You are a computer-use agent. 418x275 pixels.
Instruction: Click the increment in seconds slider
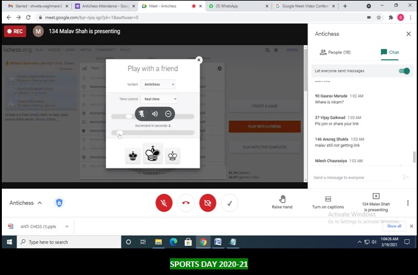pos(153,133)
